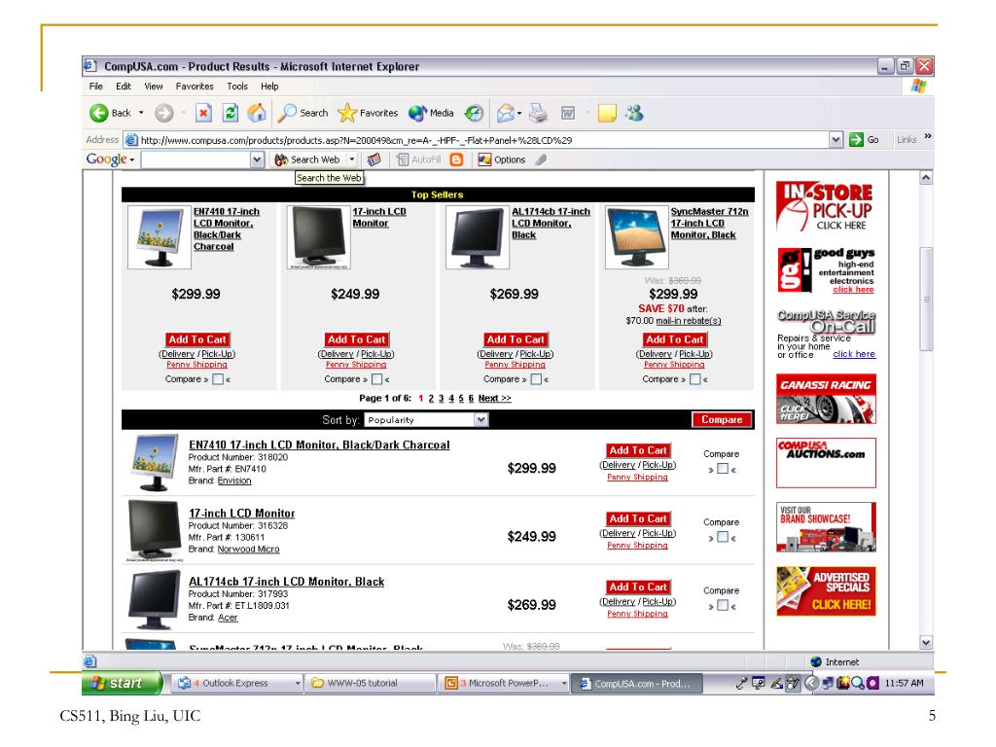Screen dimensions: 996x747
Task: Expand the Google search box dropdown
Action: pyautogui.click(x=257, y=160)
